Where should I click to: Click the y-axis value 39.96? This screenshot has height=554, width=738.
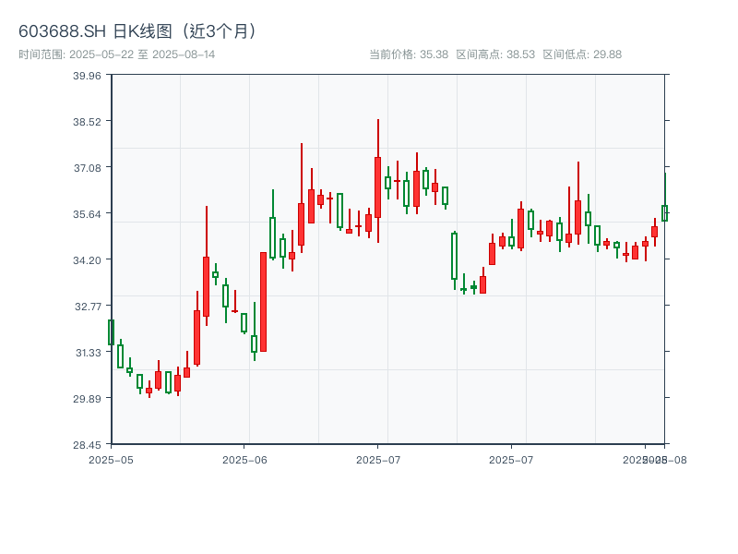pos(87,76)
